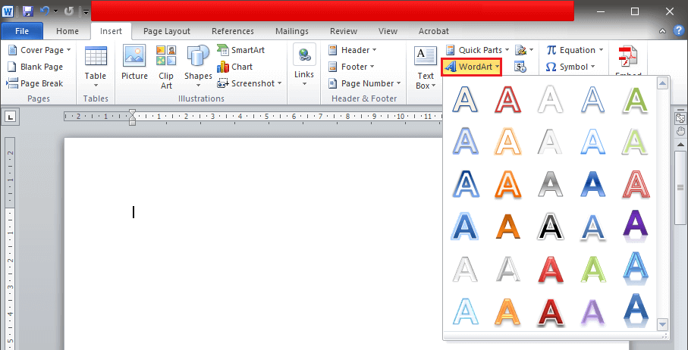This screenshot has width=688, height=350.
Task: Insert a Blank Page
Action: coord(36,67)
